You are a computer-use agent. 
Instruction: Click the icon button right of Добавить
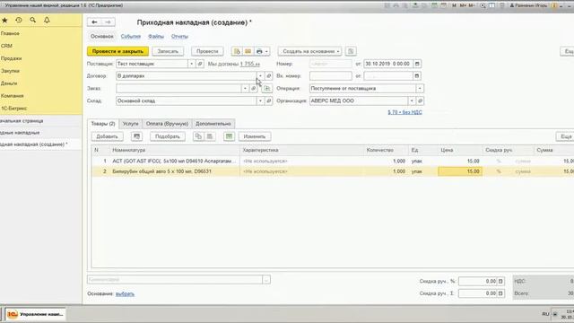tap(136, 136)
